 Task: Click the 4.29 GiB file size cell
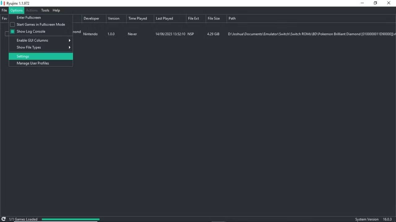(213, 34)
